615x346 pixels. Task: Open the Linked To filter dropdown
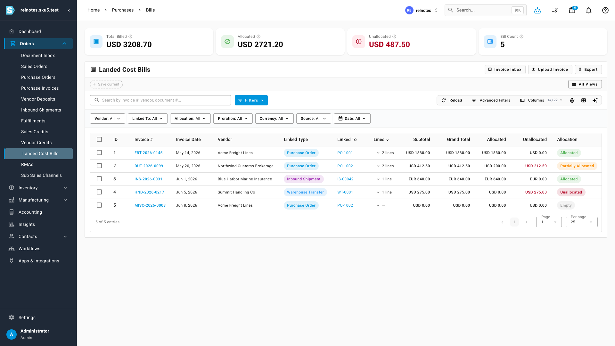147,119
